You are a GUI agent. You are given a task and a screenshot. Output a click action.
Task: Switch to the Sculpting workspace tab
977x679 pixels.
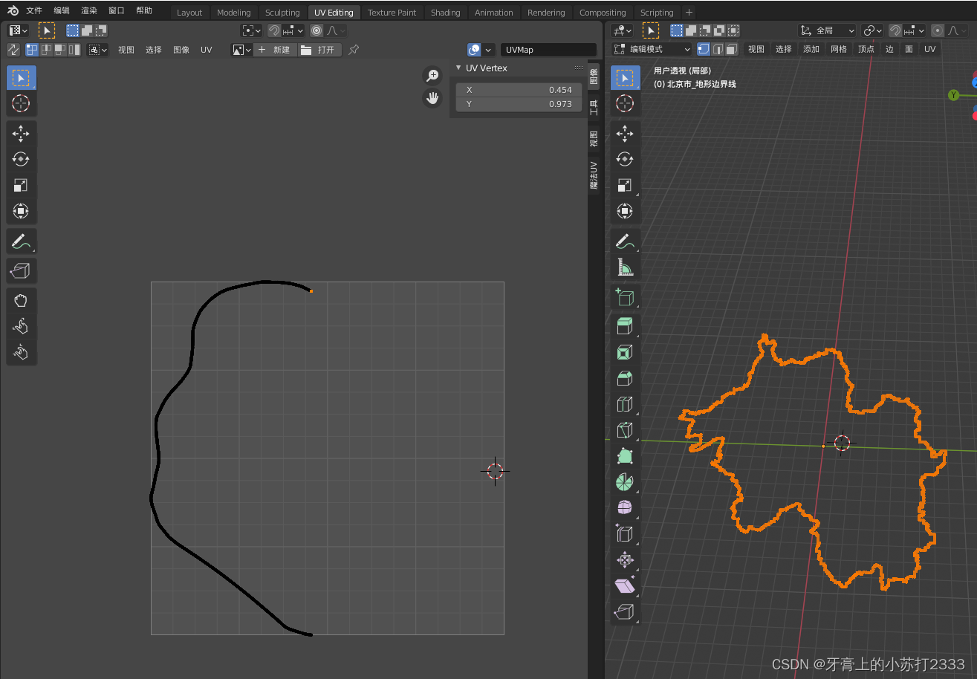(282, 13)
